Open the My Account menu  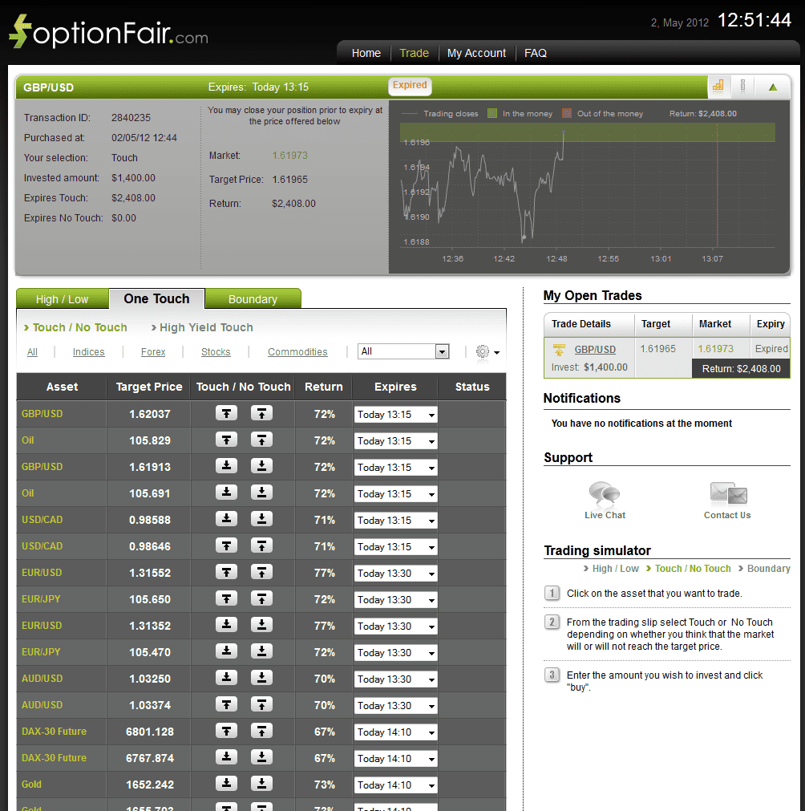click(476, 53)
